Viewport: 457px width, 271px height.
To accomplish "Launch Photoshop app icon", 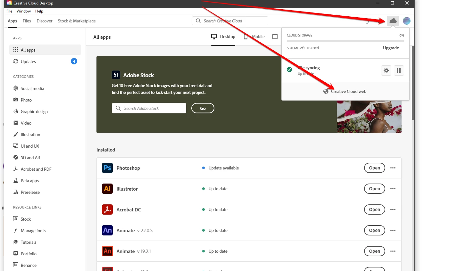I will pyautogui.click(x=107, y=168).
